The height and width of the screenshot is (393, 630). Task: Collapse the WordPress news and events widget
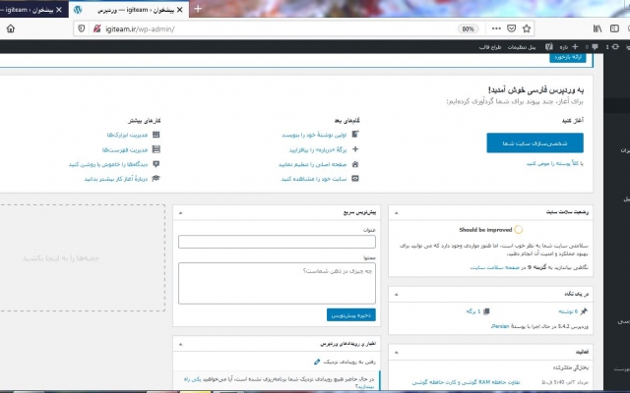(x=180, y=344)
